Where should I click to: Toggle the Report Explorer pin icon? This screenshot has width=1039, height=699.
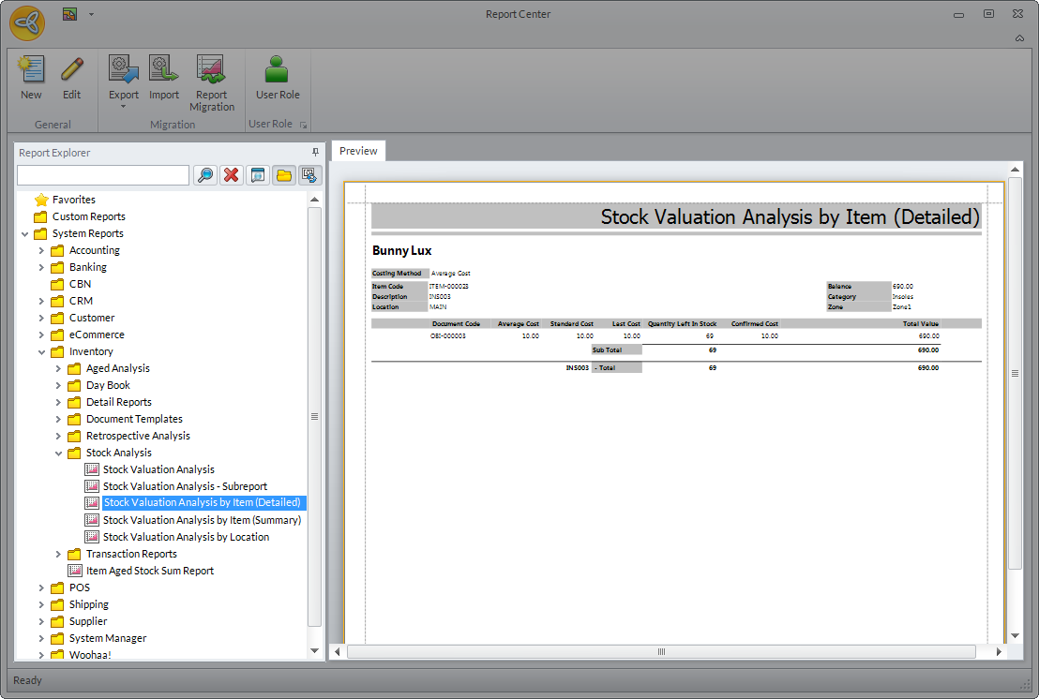tap(315, 153)
